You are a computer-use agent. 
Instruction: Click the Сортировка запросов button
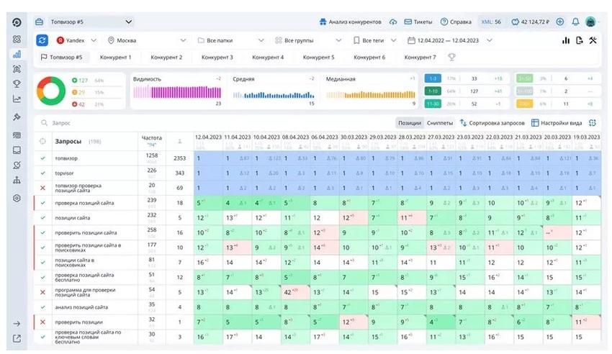coord(492,123)
